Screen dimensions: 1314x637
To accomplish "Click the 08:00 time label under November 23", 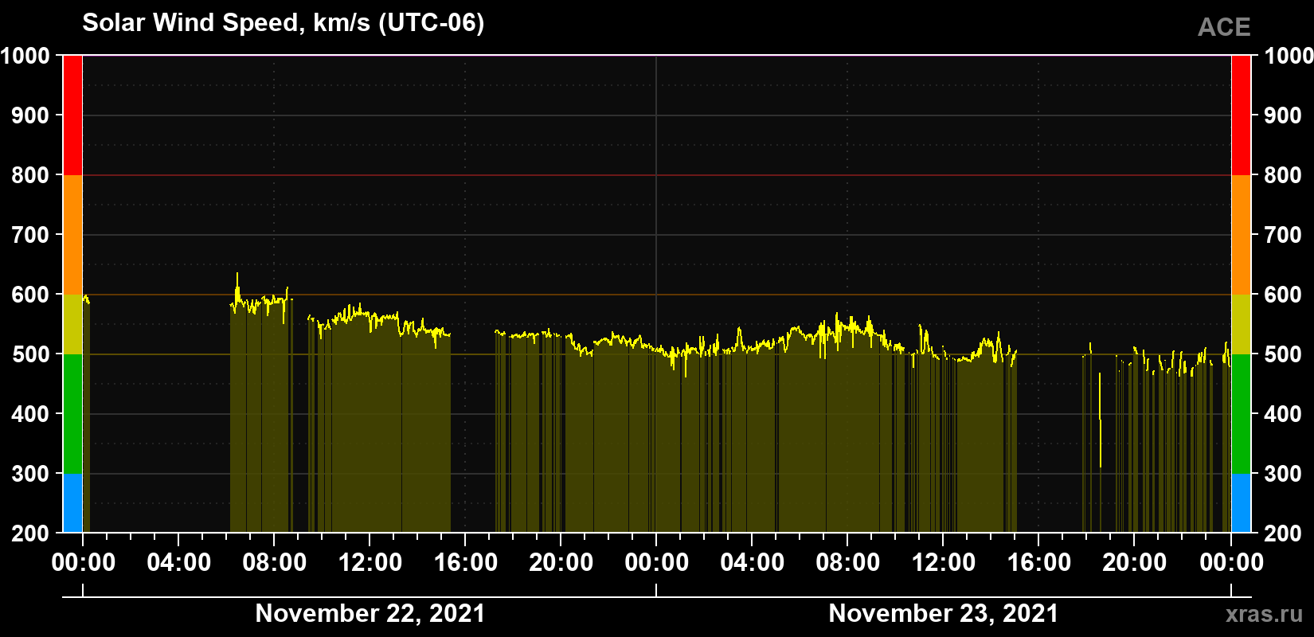I will pos(847,562).
